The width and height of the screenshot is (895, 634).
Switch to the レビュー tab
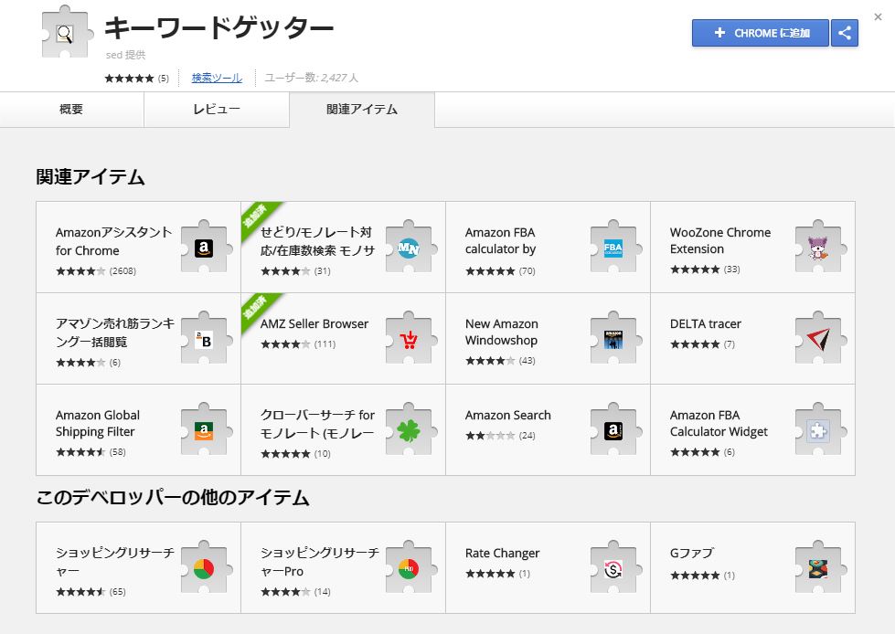(x=217, y=110)
